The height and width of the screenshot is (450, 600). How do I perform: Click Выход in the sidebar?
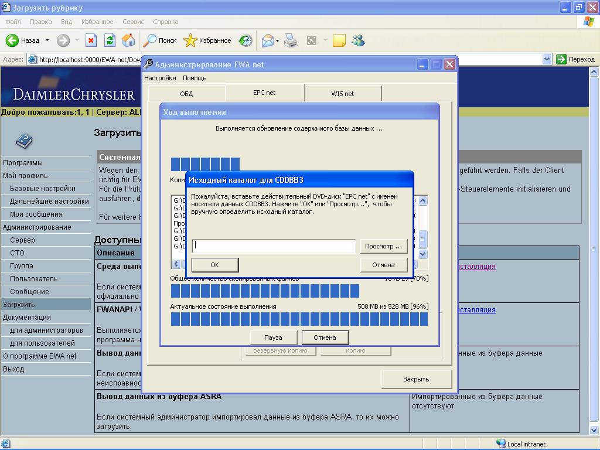(13, 369)
